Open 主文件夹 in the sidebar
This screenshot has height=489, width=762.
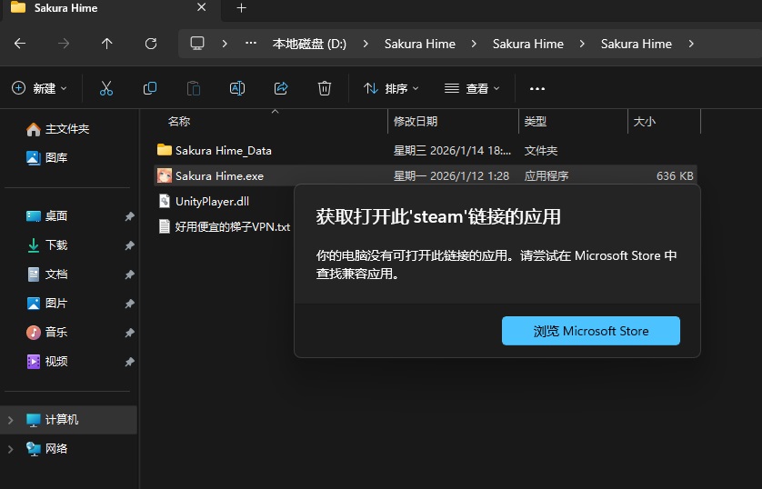[67, 129]
